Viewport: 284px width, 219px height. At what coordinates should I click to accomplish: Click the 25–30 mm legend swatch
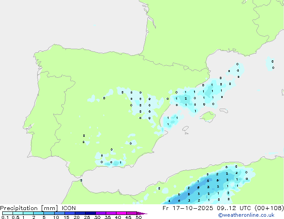90,213
